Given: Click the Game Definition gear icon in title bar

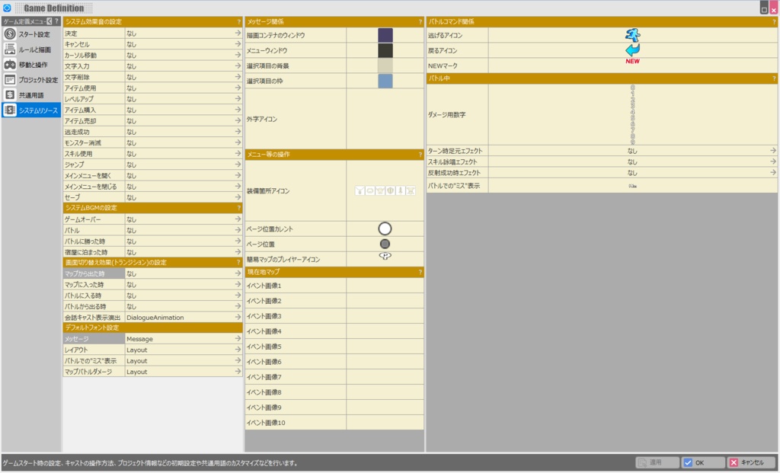Looking at the screenshot, I should click(7, 8).
